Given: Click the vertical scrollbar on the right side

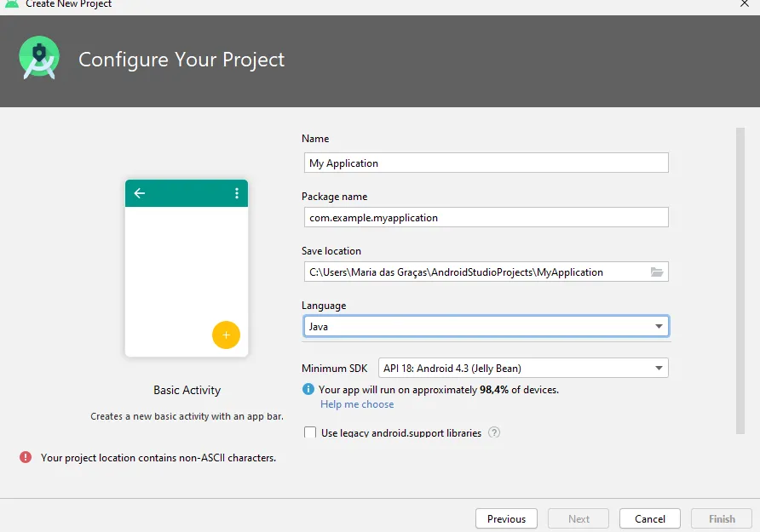Looking at the screenshot, I should coord(740,281).
